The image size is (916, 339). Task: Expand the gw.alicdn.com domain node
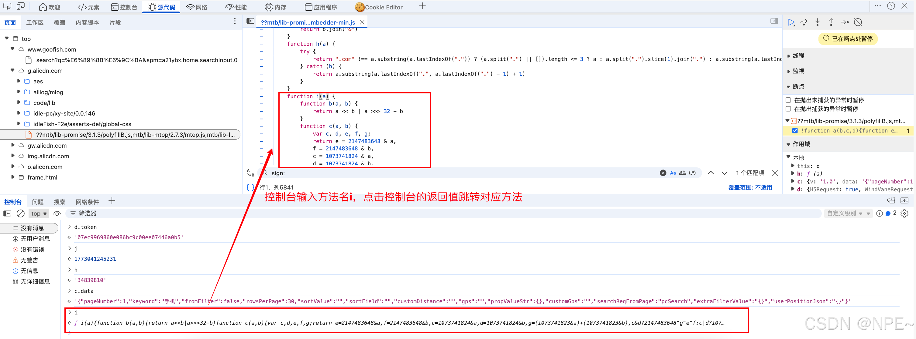click(13, 145)
